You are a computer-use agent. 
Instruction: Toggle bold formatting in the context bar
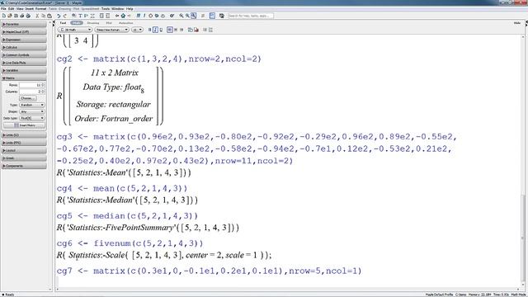(x=149, y=30)
